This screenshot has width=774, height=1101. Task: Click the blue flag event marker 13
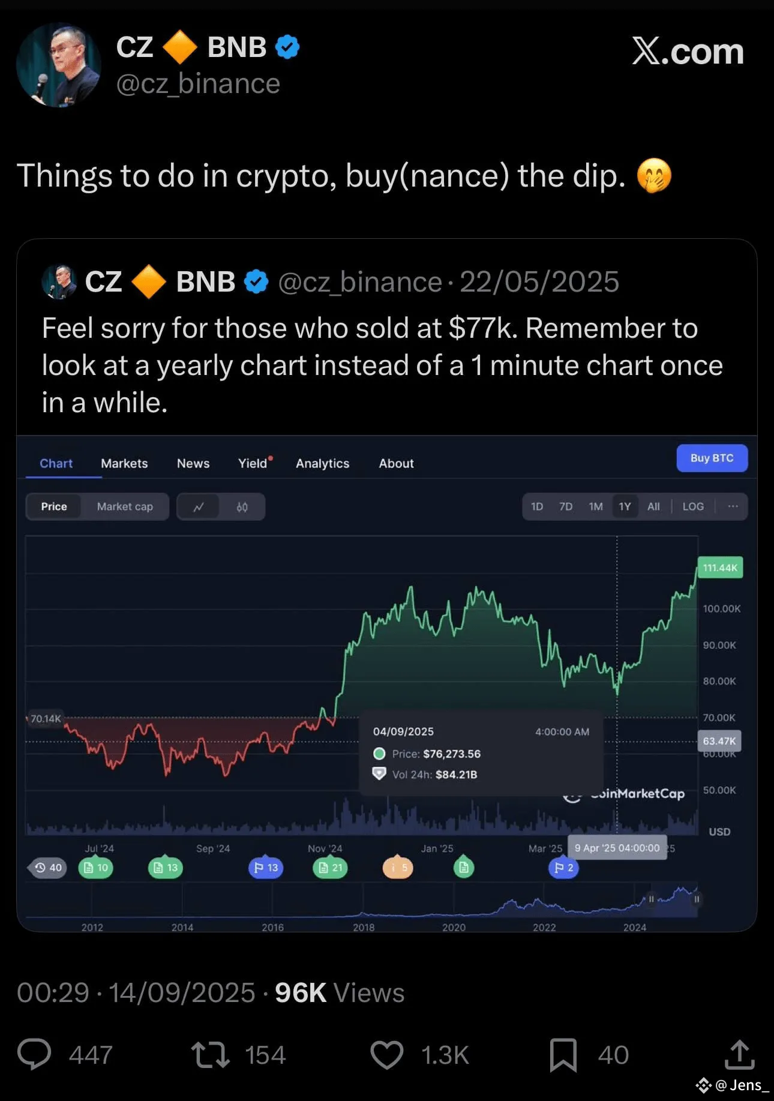[266, 868]
